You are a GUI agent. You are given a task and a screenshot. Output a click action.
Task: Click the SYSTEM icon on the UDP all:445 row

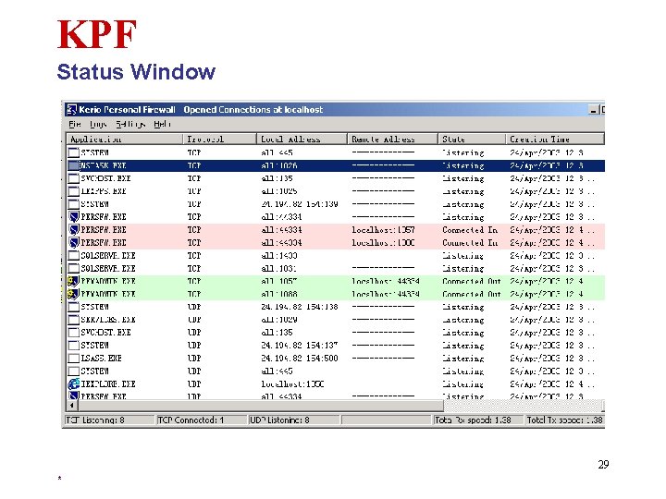74,371
